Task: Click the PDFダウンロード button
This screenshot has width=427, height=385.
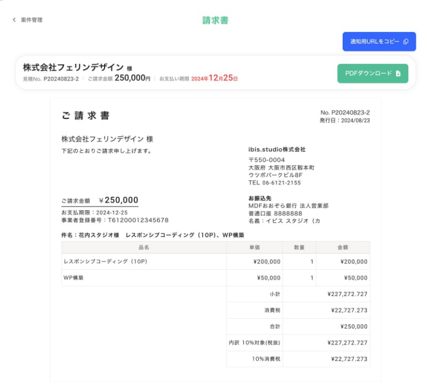Action: tap(373, 74)
